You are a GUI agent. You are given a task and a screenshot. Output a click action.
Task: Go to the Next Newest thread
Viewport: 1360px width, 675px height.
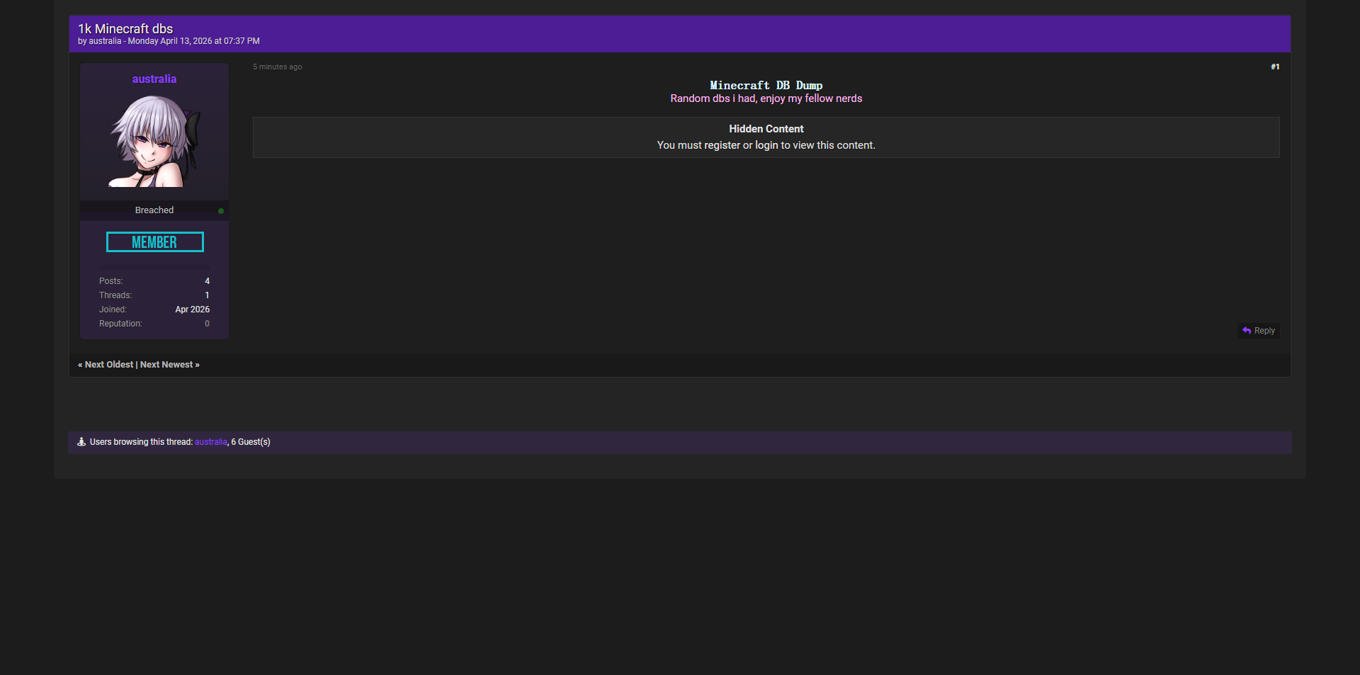(x=166, y=365)
